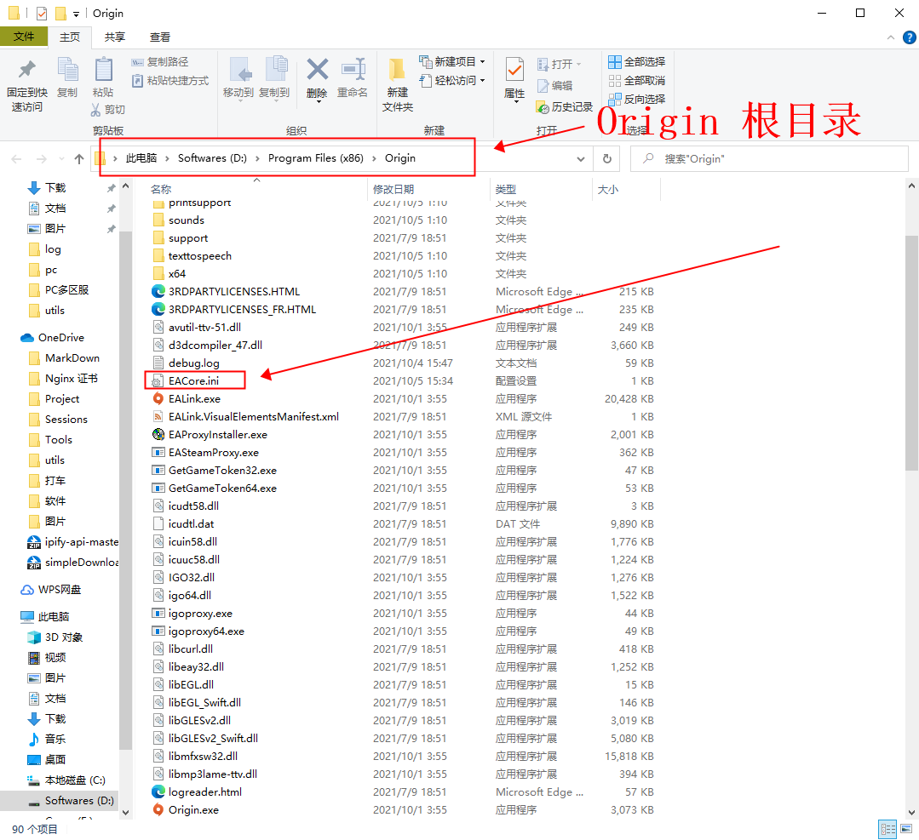Select the 3RDPARTYLICENSES.HTML file
Viewport: 919px width, 840px height.
click(x=234, y=292)
